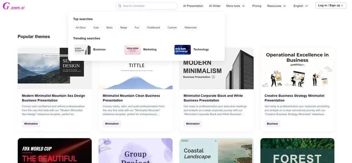This screenshot has height=163, width=352.
Task: Open the G.com.ai logo home link
Action: [x=14, y=6]
